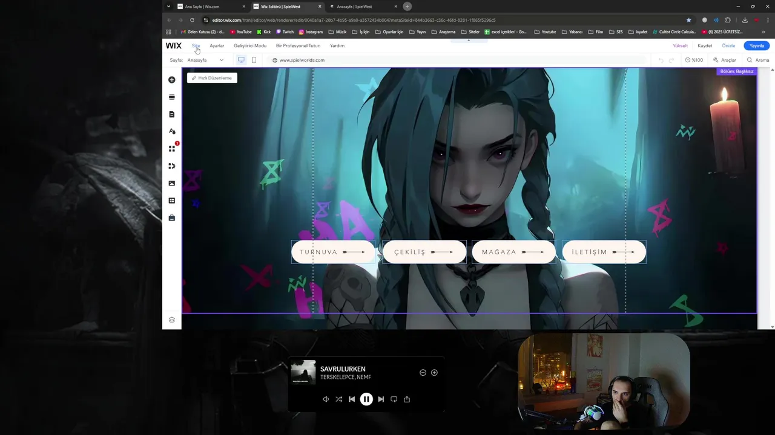Mute the music player volume
775x435 pixels.
[x=326, y=399]
